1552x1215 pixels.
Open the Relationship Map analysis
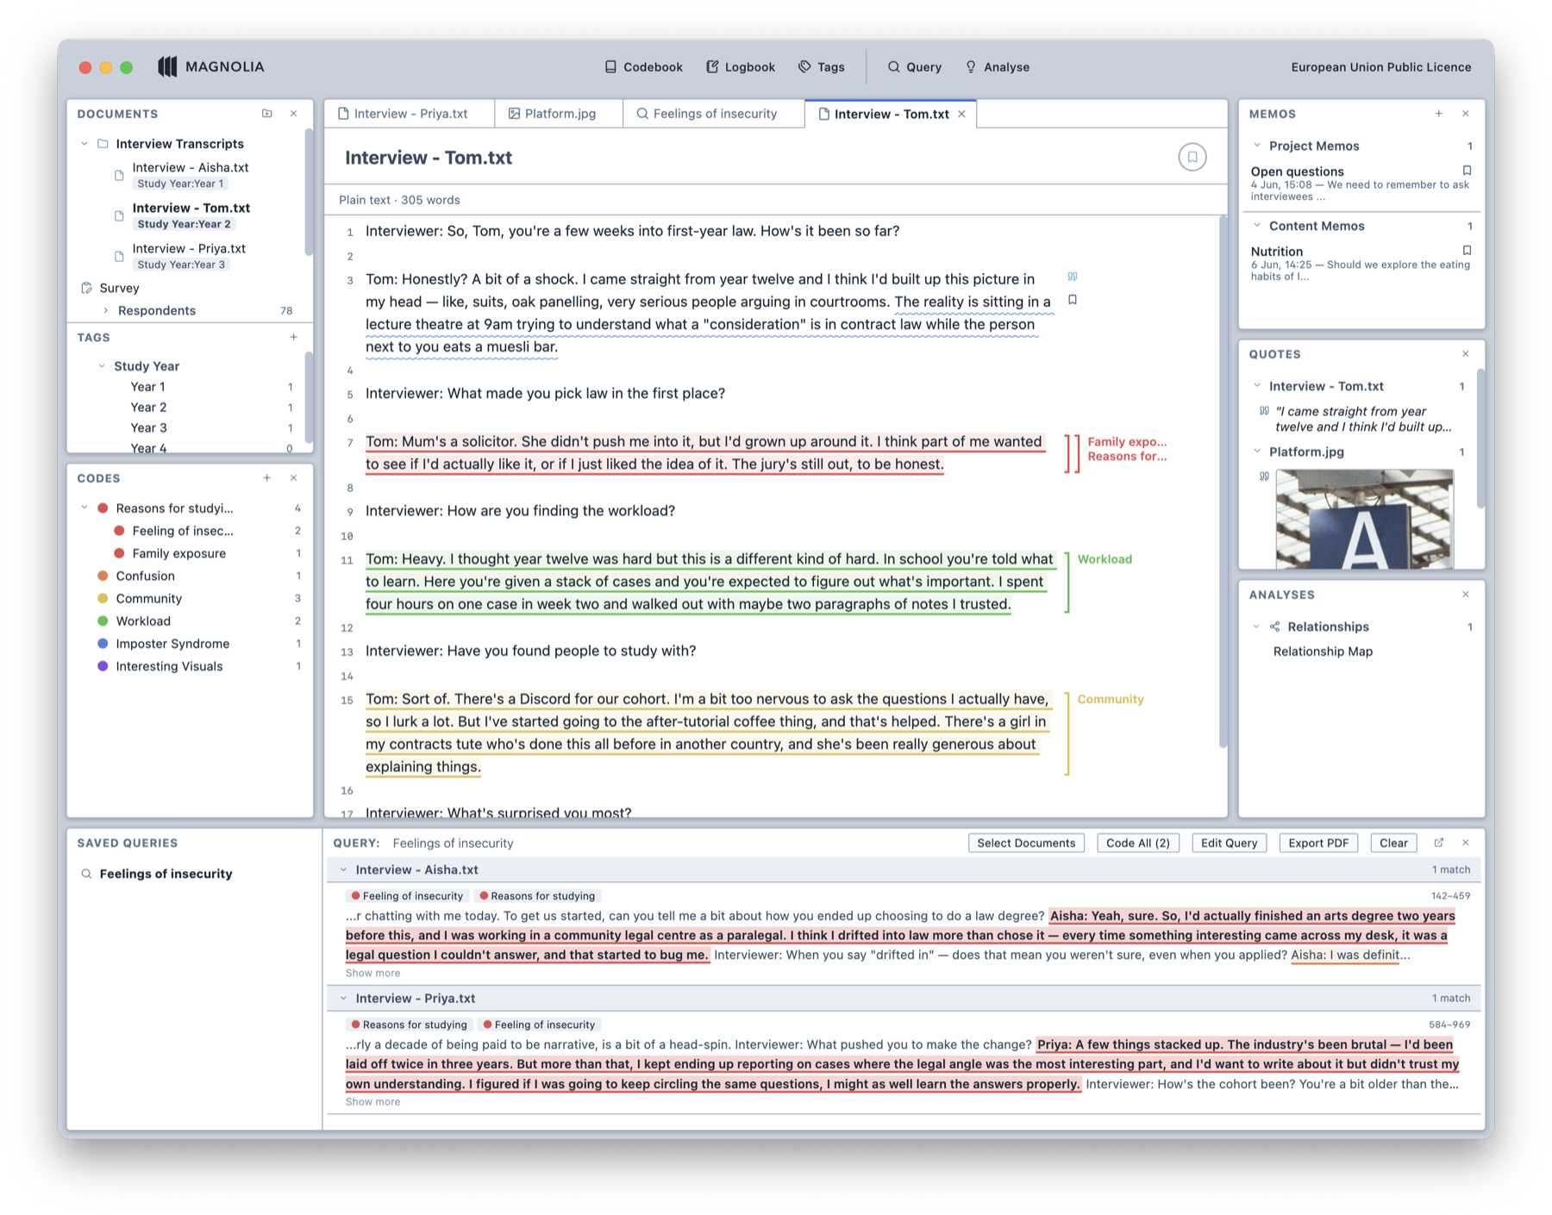coord(1323,651)
